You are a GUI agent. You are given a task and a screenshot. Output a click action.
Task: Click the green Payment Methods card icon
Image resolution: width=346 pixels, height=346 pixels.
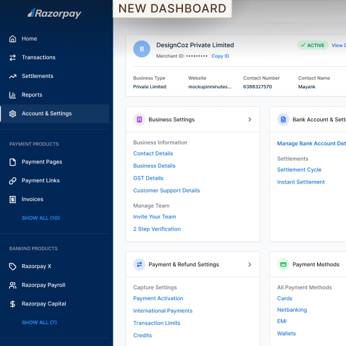[283, 264]
